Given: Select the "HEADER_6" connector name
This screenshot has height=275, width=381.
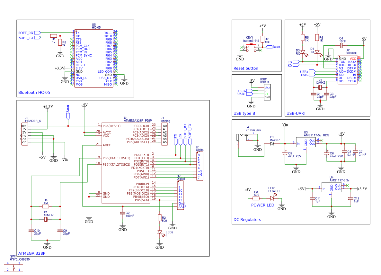Looking at the screenshot, I should pyautogui.click(x=33, y=121).
